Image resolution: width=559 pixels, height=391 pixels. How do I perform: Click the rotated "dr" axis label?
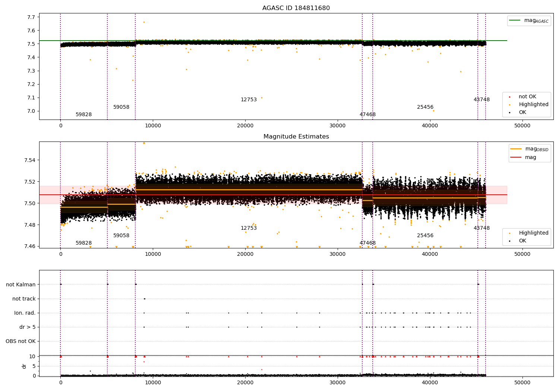pyautogui.click(x=24, y=366)
